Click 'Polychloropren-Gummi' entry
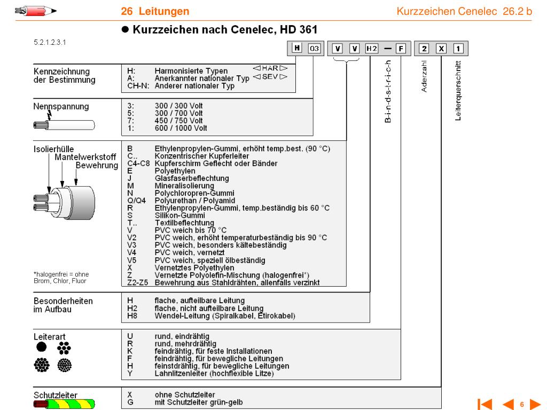 194,193
